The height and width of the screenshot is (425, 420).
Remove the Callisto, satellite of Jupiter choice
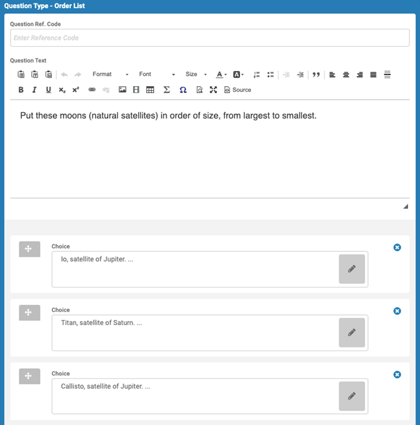point(397,374)
